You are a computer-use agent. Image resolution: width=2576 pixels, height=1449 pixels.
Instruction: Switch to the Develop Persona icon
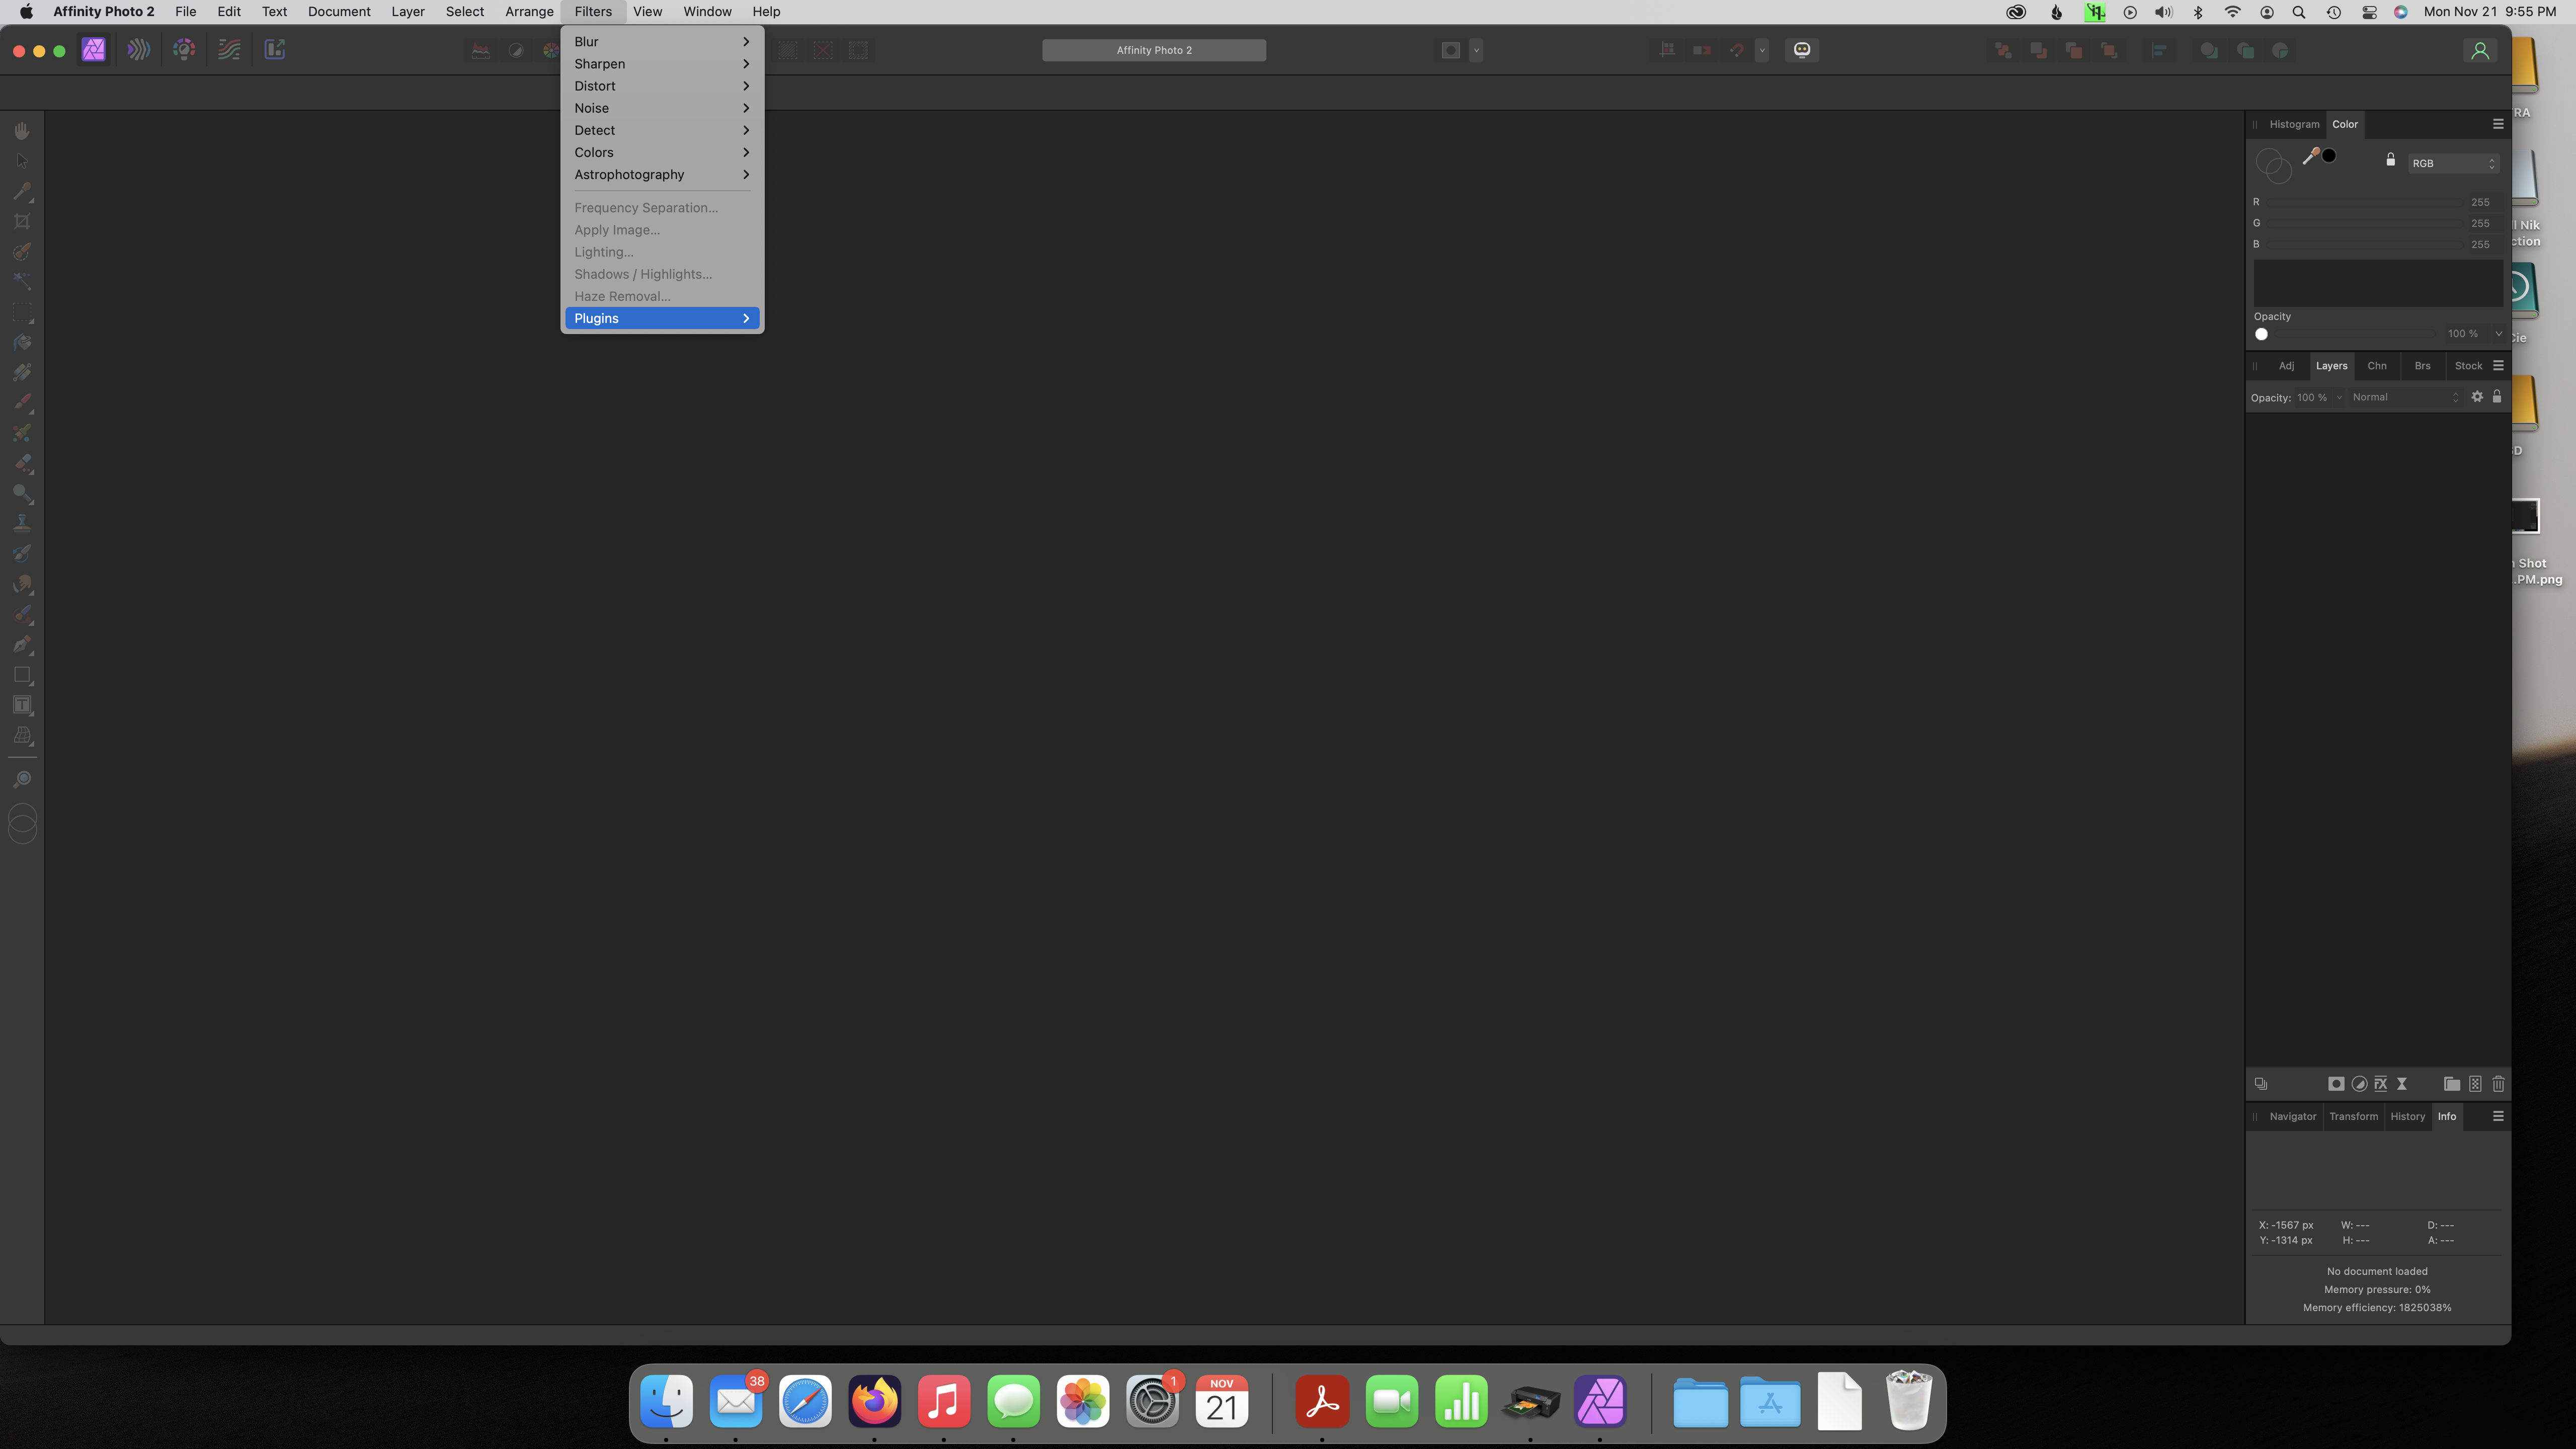tap(184, 50)
